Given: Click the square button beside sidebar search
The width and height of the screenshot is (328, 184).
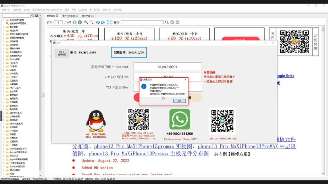Looking at the screenshot, I should point(37,16).
